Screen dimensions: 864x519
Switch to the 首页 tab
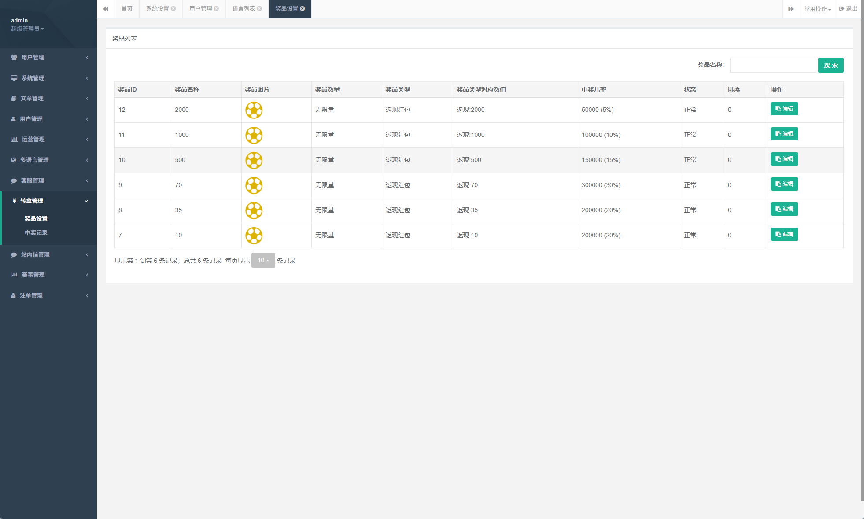click(x=127, y=9)
